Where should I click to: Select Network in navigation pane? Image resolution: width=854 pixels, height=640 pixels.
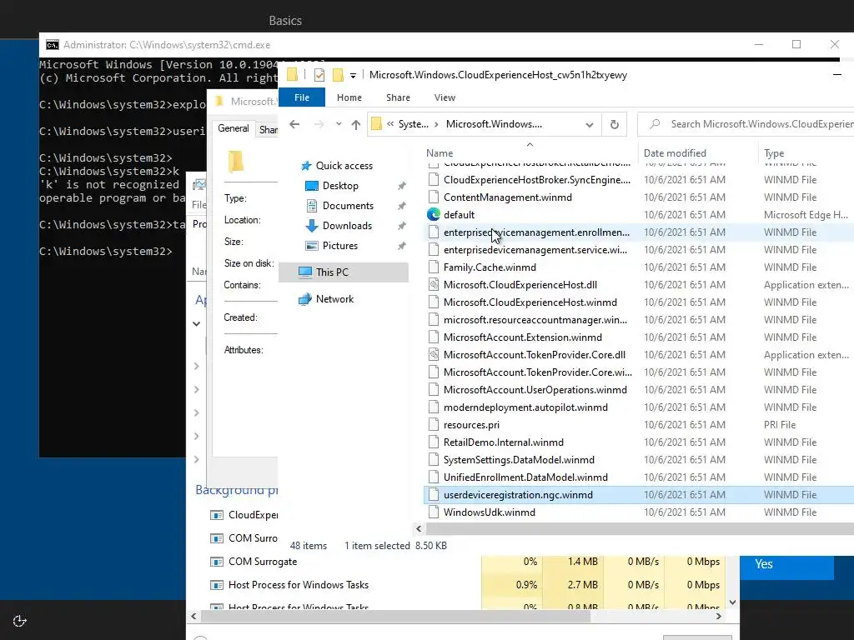334,299
